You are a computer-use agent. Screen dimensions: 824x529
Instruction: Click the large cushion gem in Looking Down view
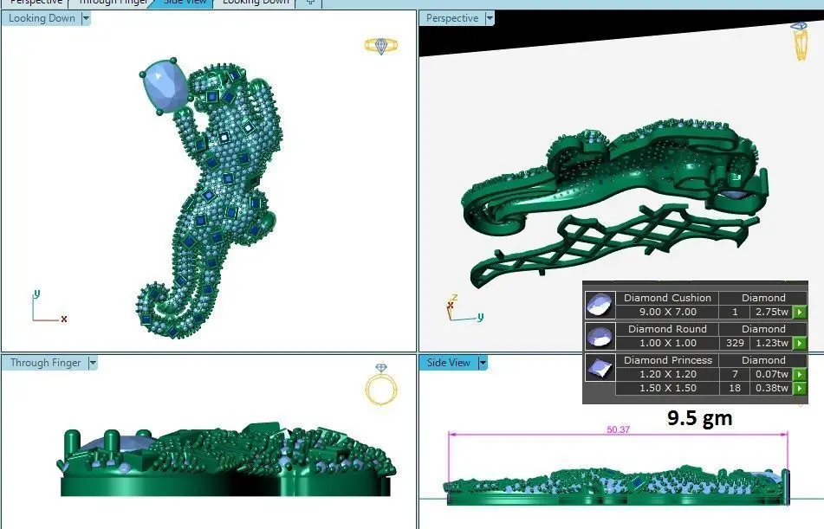pyautogui.click(x=165, y=87)
